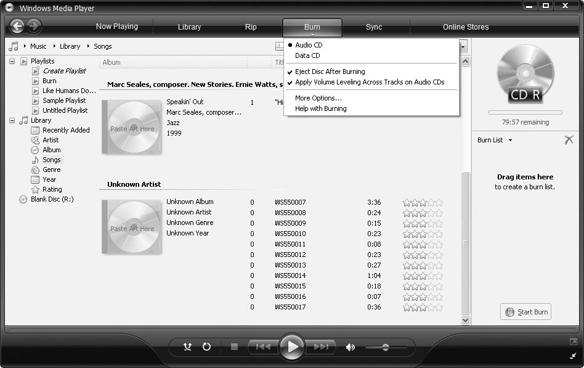Viewport: 584px width, 368px height.
Task: Click the Create Playlist icon
Action: tap(35, 71)
